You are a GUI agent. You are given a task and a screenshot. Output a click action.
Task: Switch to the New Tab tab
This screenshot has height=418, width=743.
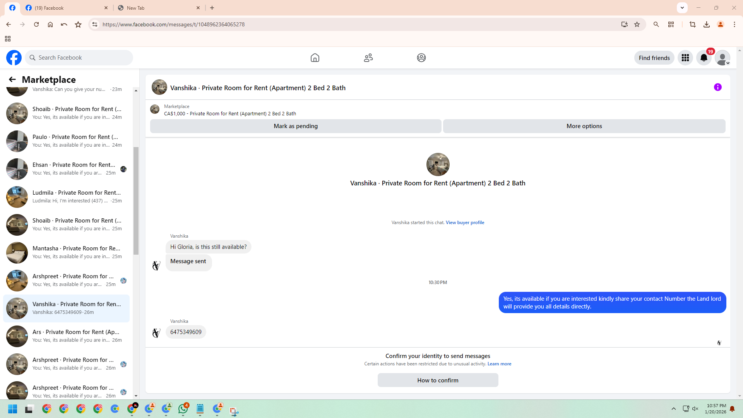tap(159, 8)
